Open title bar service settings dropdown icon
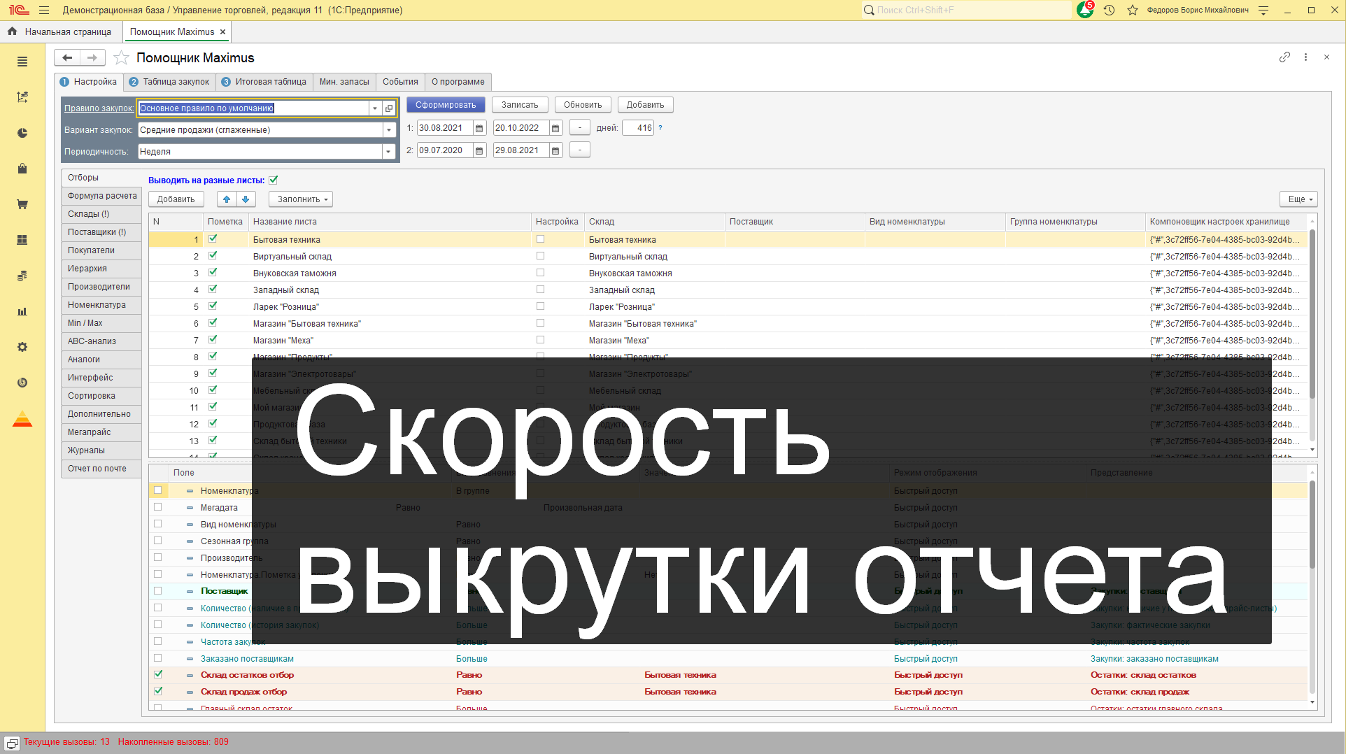Viewport: 1346px width, 754px height. (x=1263, y=10)
